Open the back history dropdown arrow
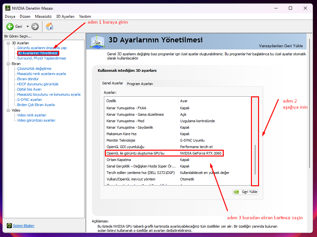Screen dimensions: 317x237 (x=28, y=27)
